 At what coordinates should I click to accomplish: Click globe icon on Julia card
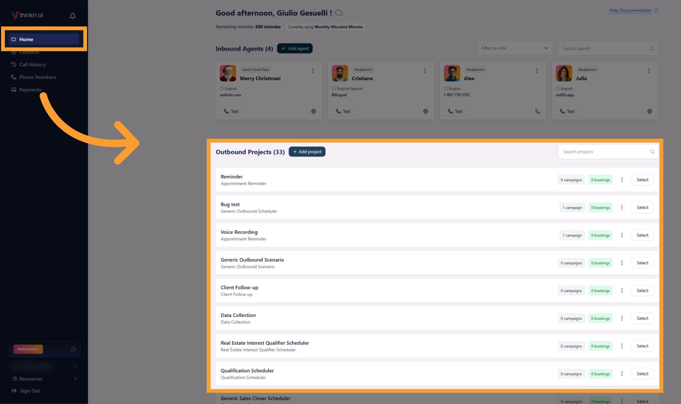[650, 111]
